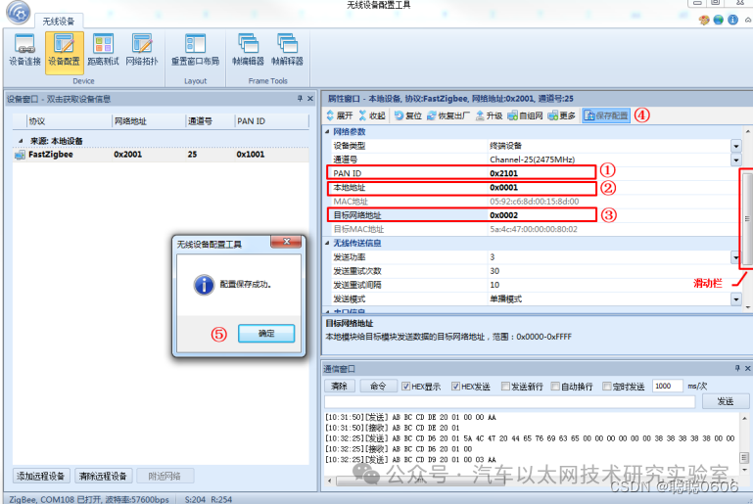Click the 通道号 column header in device list
Viewport: 753px width, 504px height.
(x=210, y=121)
